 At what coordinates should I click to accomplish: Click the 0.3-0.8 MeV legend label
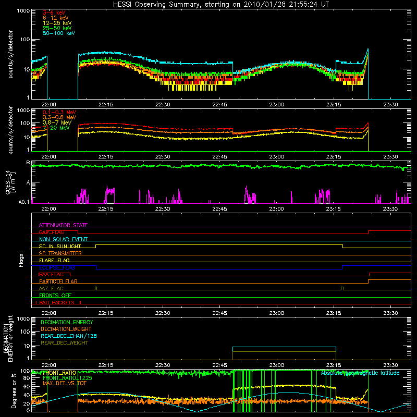[x=59, y=117]
